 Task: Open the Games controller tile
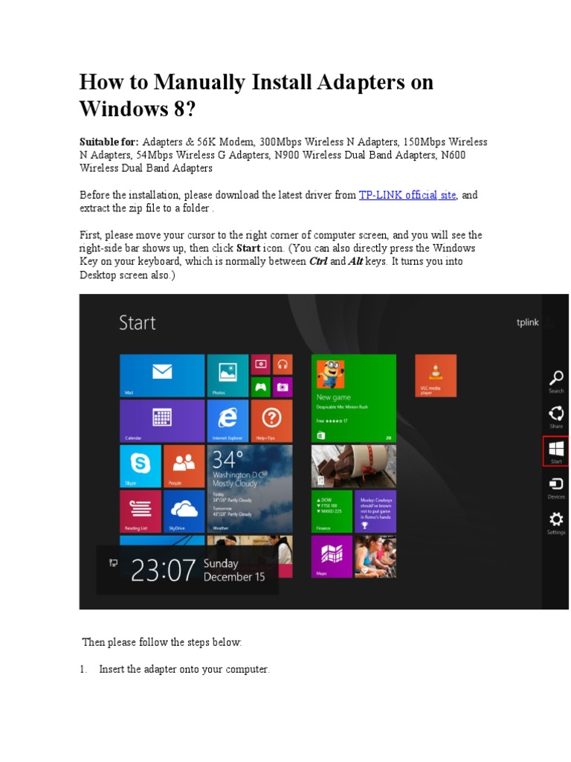pos(261,387)
